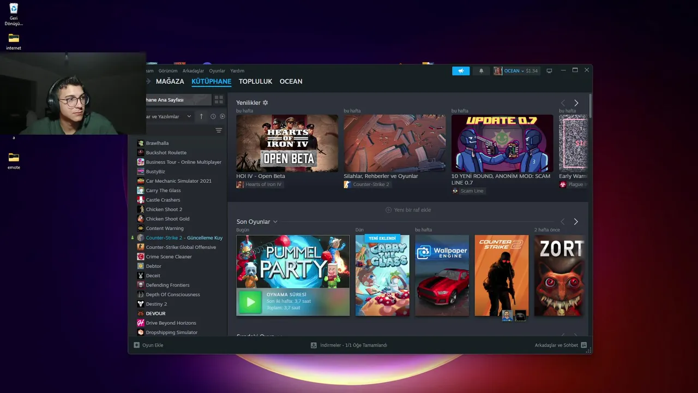Open the Oyunlar menu
The width and height of the screenshot is (698, 393).
coord(217,71)
